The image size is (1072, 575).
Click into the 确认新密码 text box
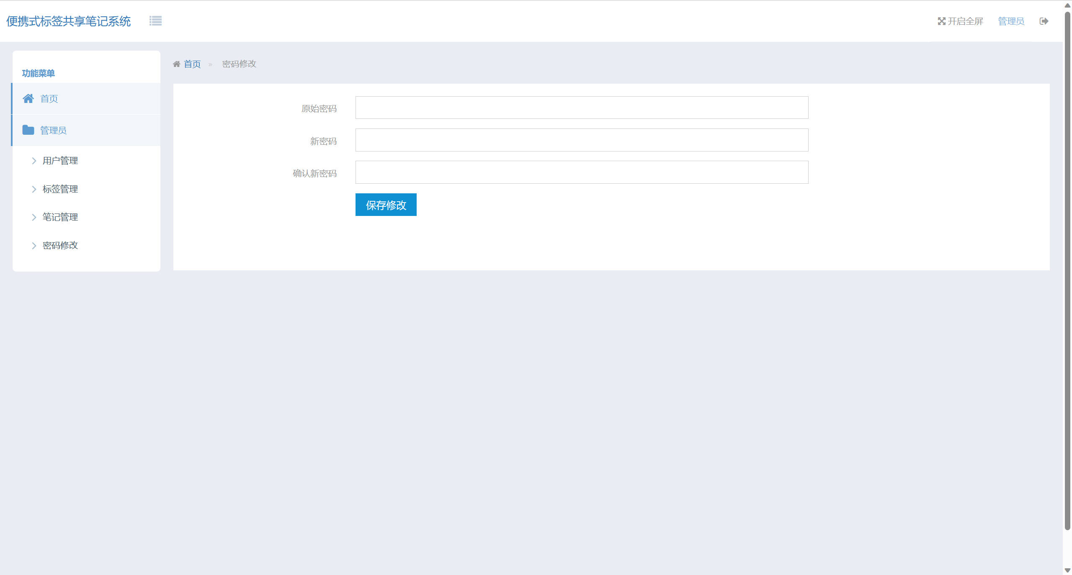tap(582, 172)
